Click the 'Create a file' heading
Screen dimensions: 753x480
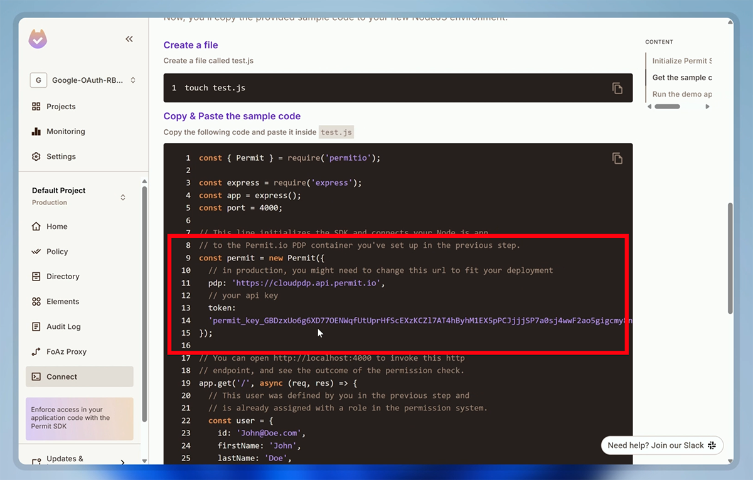coord(191,45)
